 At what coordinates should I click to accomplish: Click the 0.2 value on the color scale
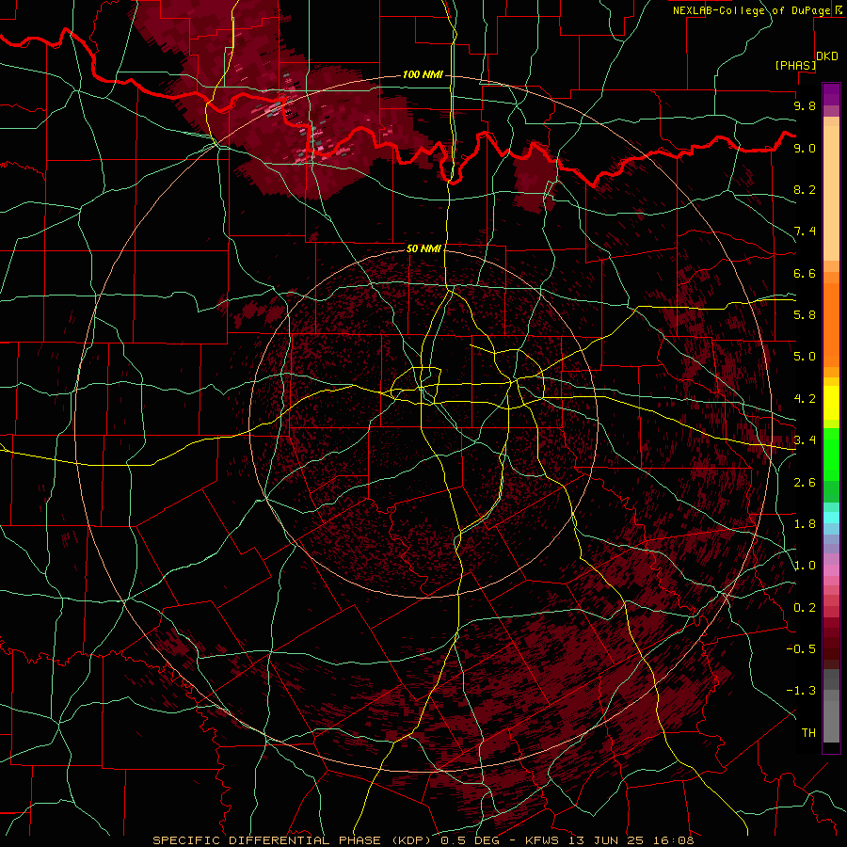pyautogui.click(x=805, y=608)
